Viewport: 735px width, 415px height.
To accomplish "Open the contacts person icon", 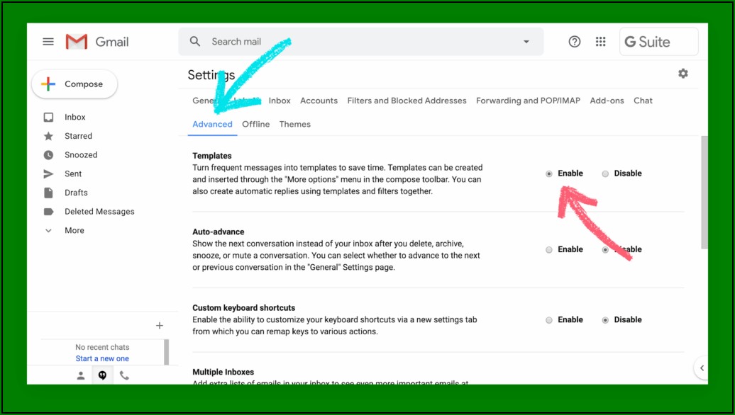I will click(x=81, y=375).
